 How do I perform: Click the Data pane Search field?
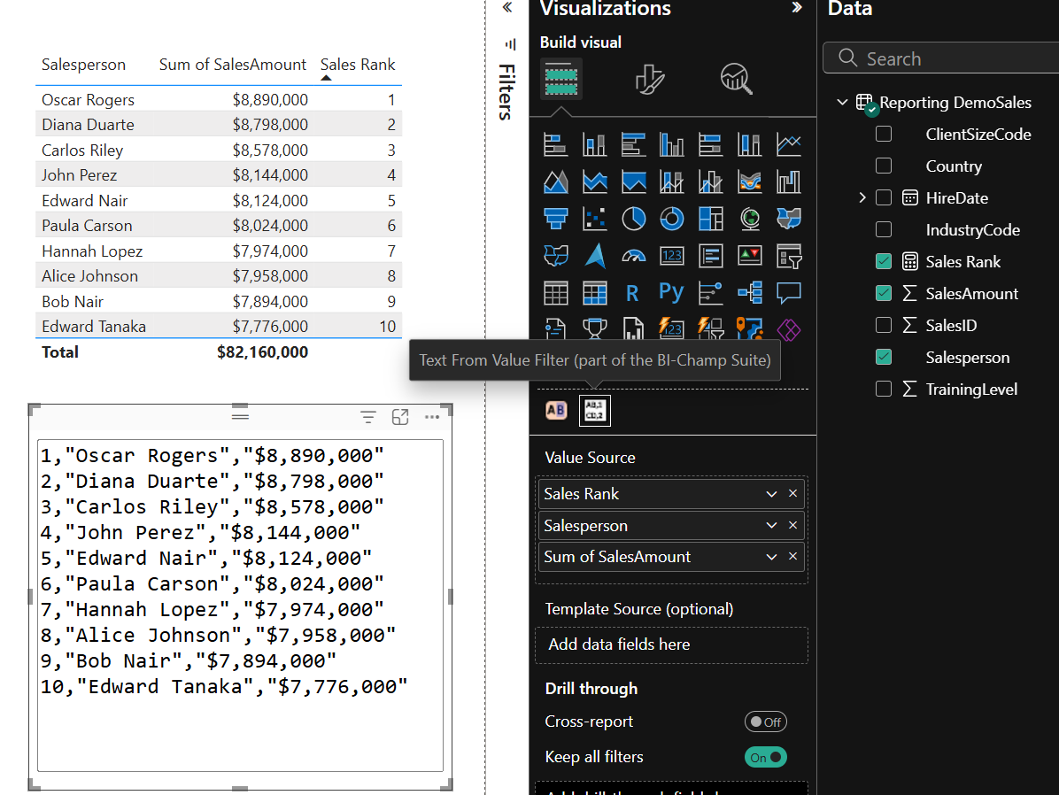coord(941,58)
